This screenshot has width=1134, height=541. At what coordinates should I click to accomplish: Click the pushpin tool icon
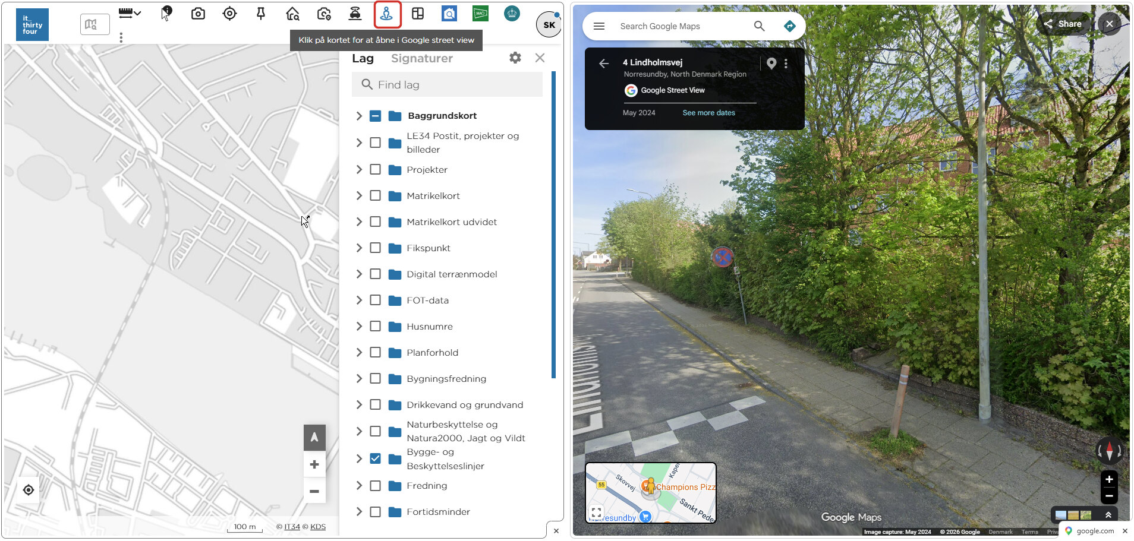coord(261,13)
